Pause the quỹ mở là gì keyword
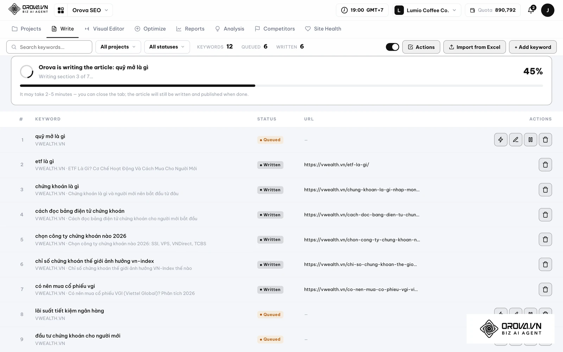Viewport: 563px width, 352px height. point(531,140)
